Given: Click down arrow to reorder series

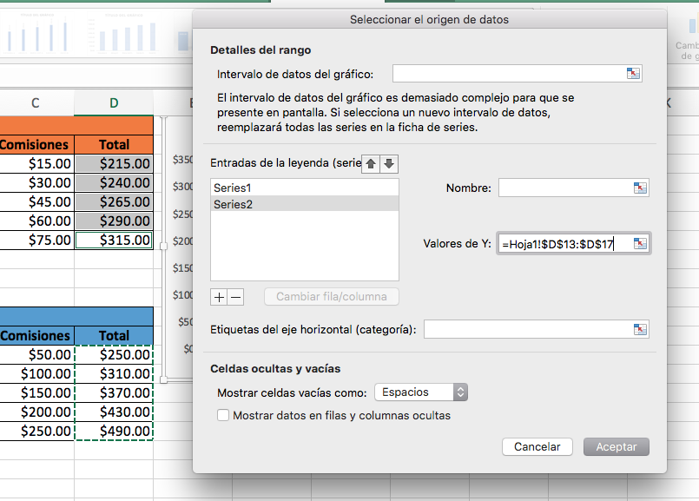Looking at the screenshot, I should point(389,163).
